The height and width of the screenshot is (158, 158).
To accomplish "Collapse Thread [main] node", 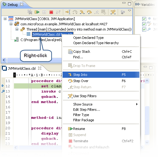I will [x=17, y=29].
